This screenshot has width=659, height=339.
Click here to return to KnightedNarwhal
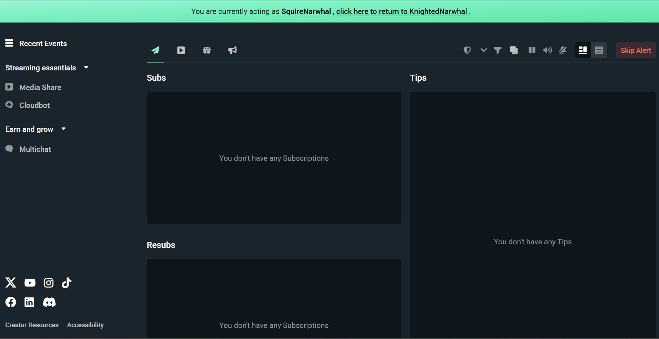402,11
